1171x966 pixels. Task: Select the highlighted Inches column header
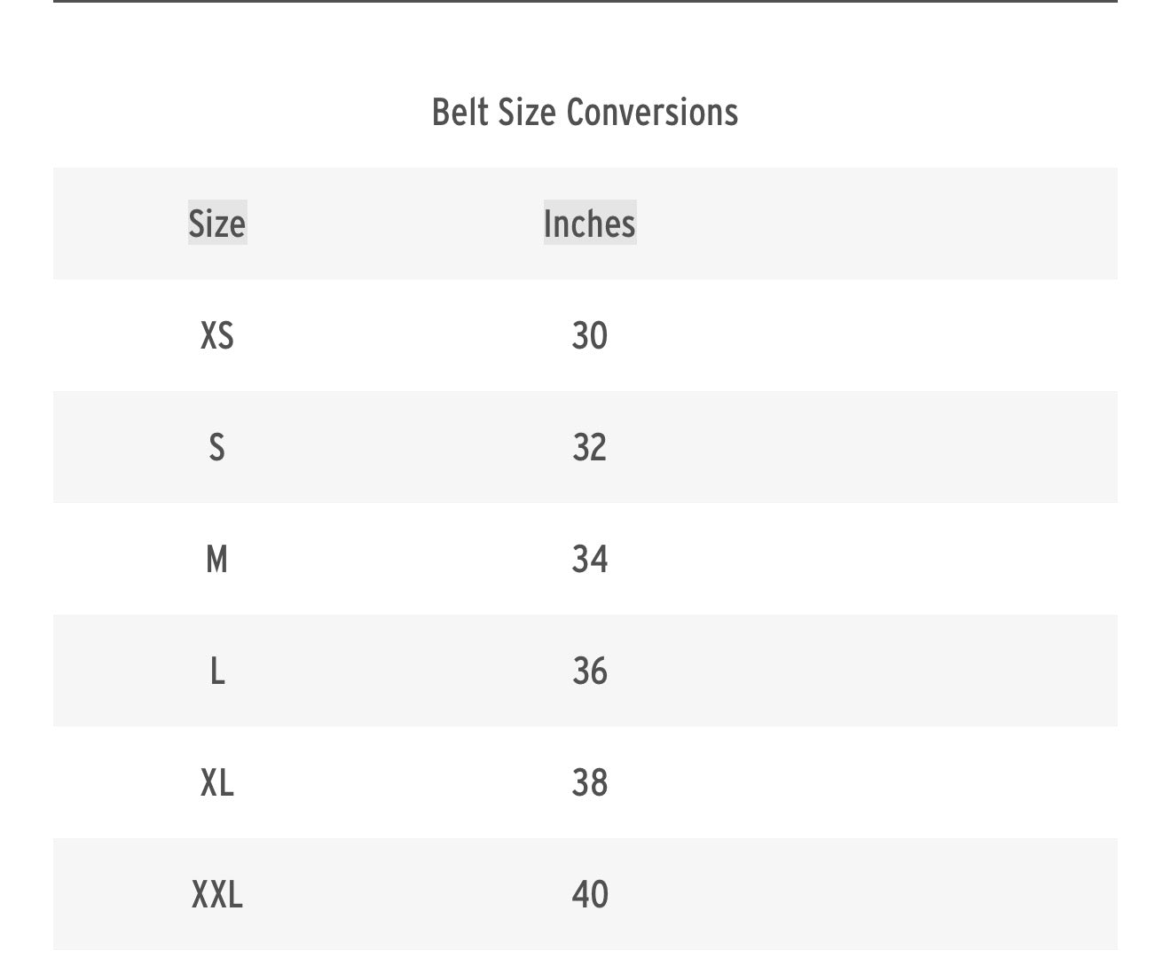590,223
